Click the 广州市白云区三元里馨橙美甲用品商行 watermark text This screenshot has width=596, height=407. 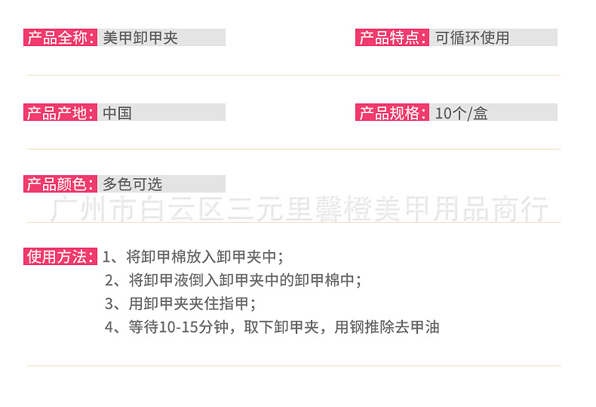(x=299, y=209)
